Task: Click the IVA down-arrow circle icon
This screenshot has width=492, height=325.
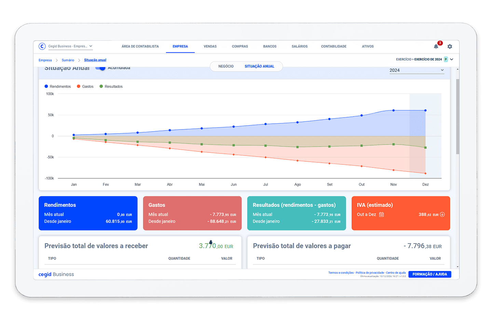Action: coord(442,215)
